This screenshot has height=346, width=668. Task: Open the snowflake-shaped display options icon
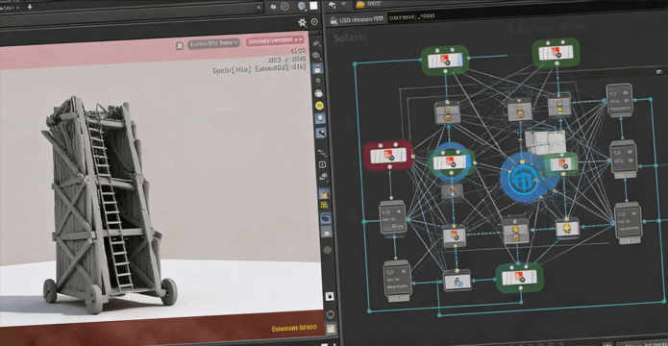(x=302, y=22)
